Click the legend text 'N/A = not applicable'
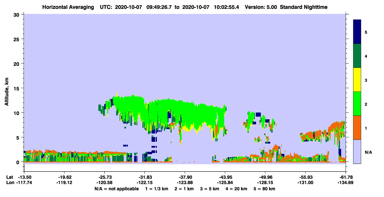384x197 pixels. coord(116,189)
